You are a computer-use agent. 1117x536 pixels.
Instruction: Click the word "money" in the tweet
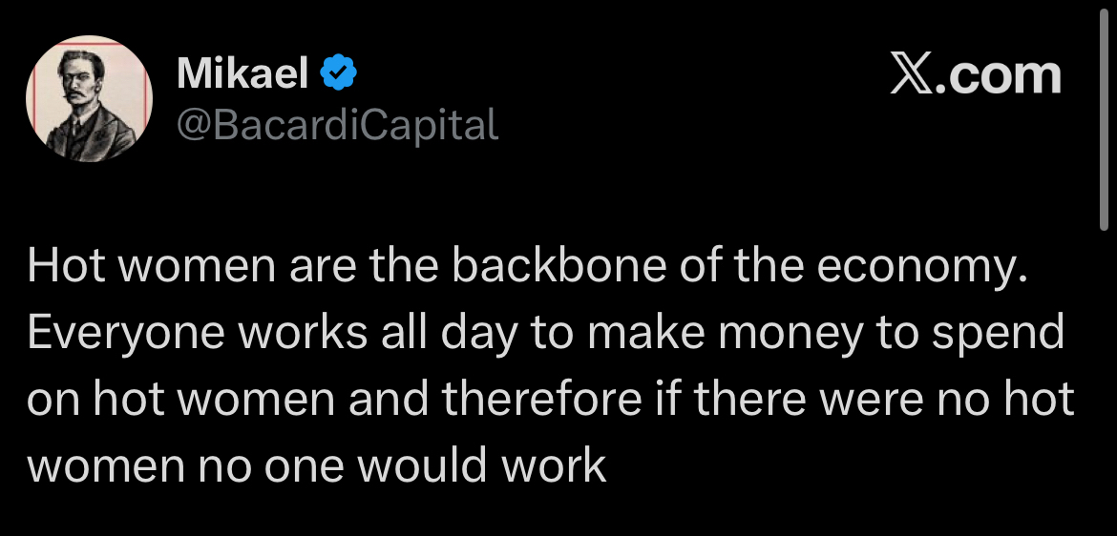pyautogui.click(x=798, y=333)
